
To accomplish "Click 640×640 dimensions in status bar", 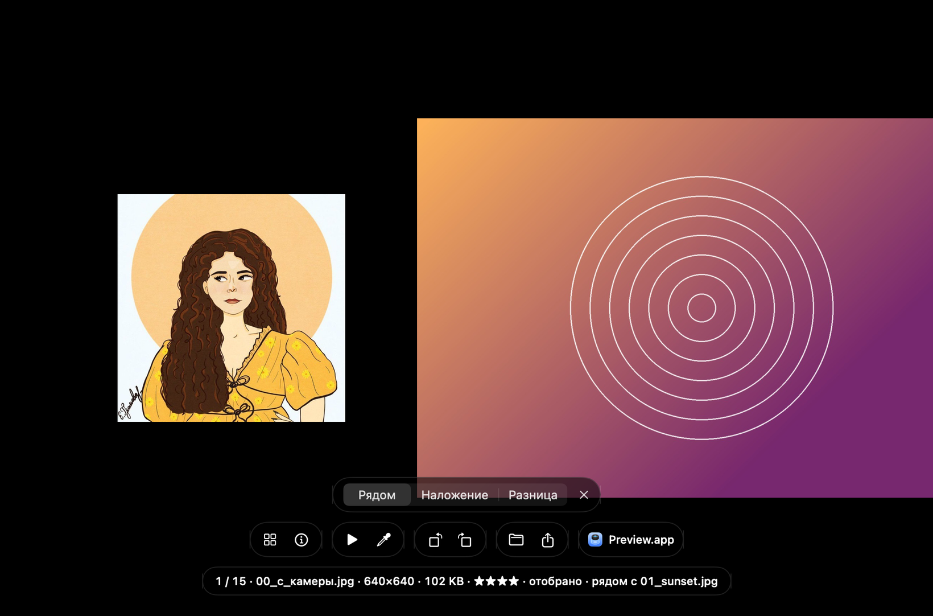I will (389, 581).
